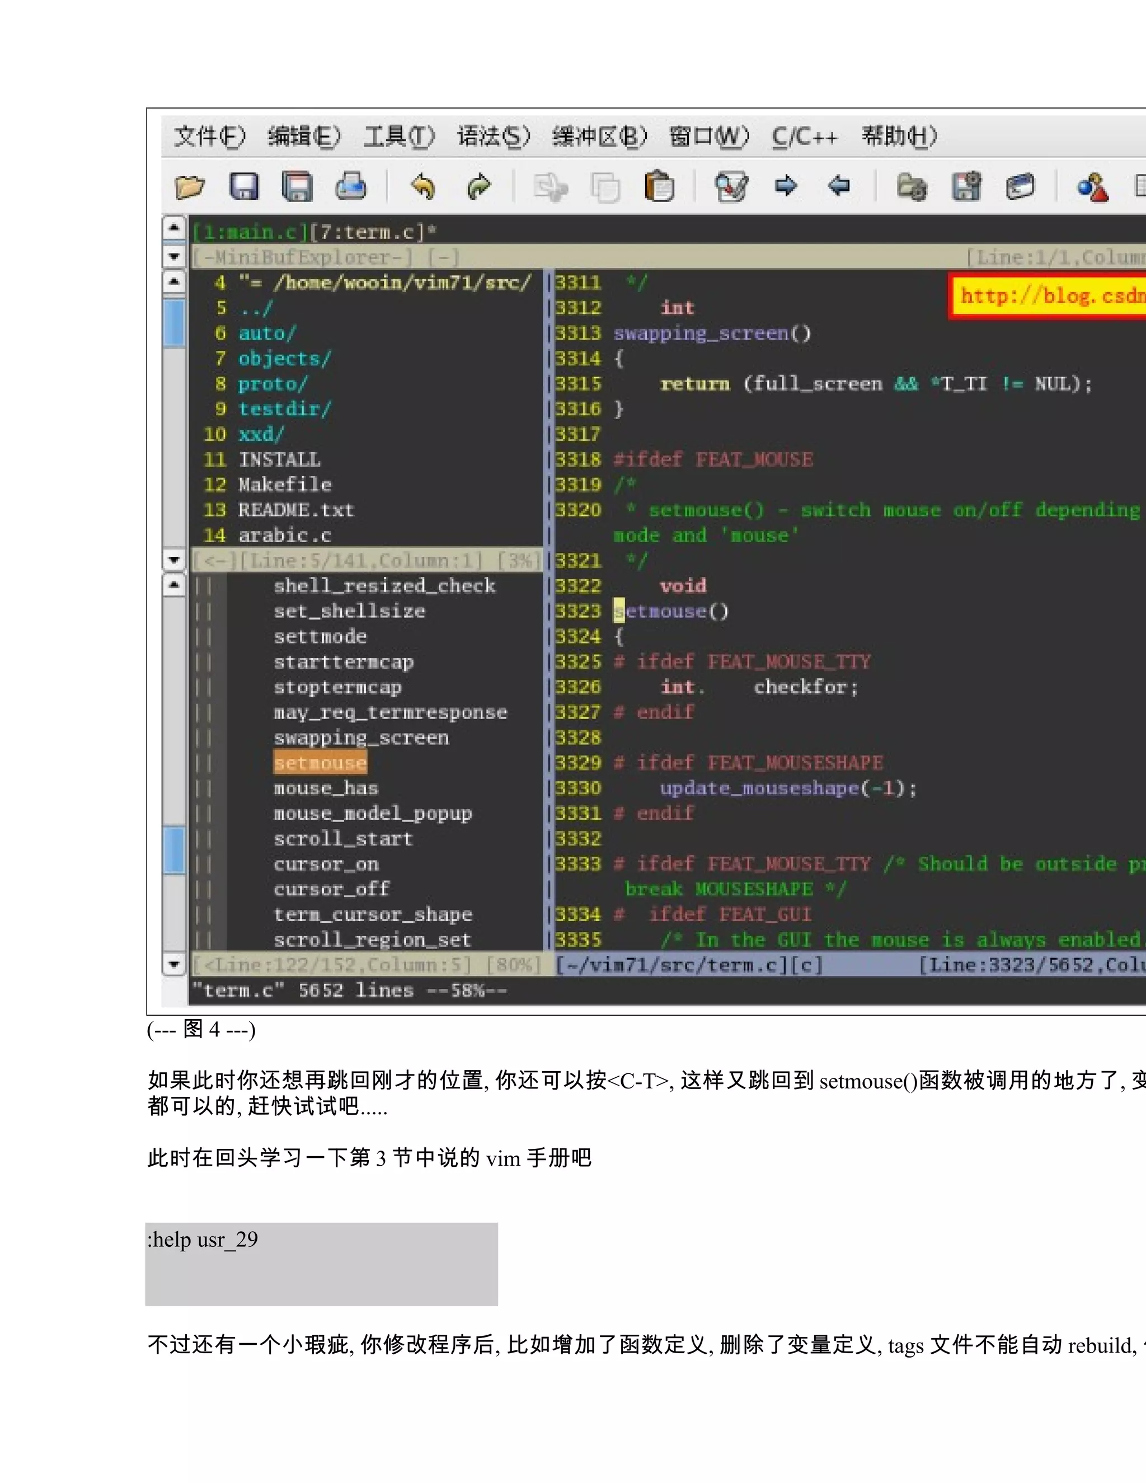Click MiniBufExplorer scrollbar up arrow

click(174, 227)
